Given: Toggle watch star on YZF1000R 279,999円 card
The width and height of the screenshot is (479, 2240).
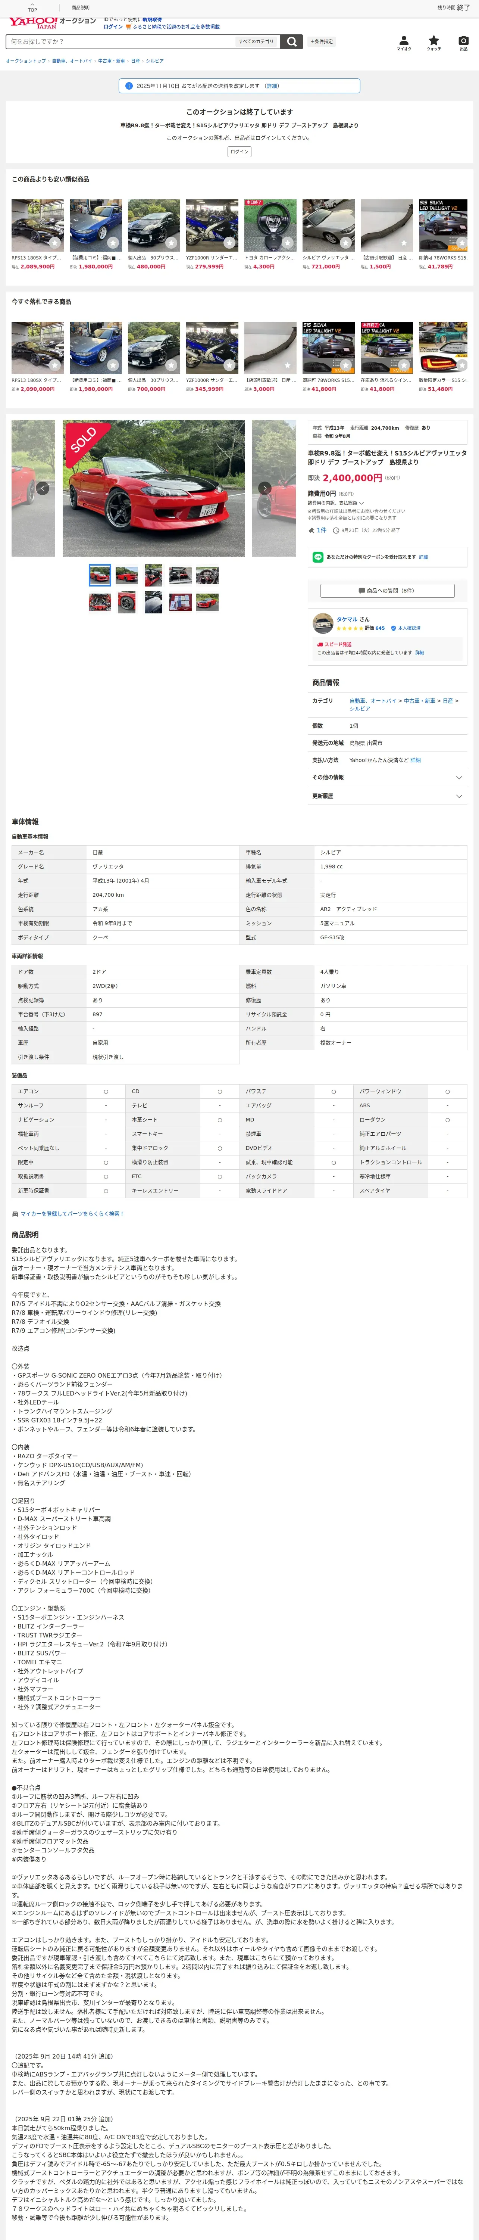Looking at the screenshot, I should click(x=229, y=243).
